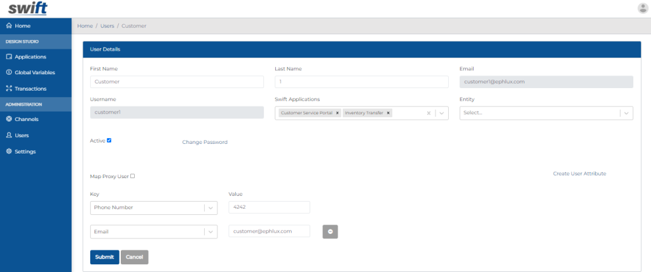Click the user profile avatar icon
The height and width of the screenshot is (272, 651).
642,8
